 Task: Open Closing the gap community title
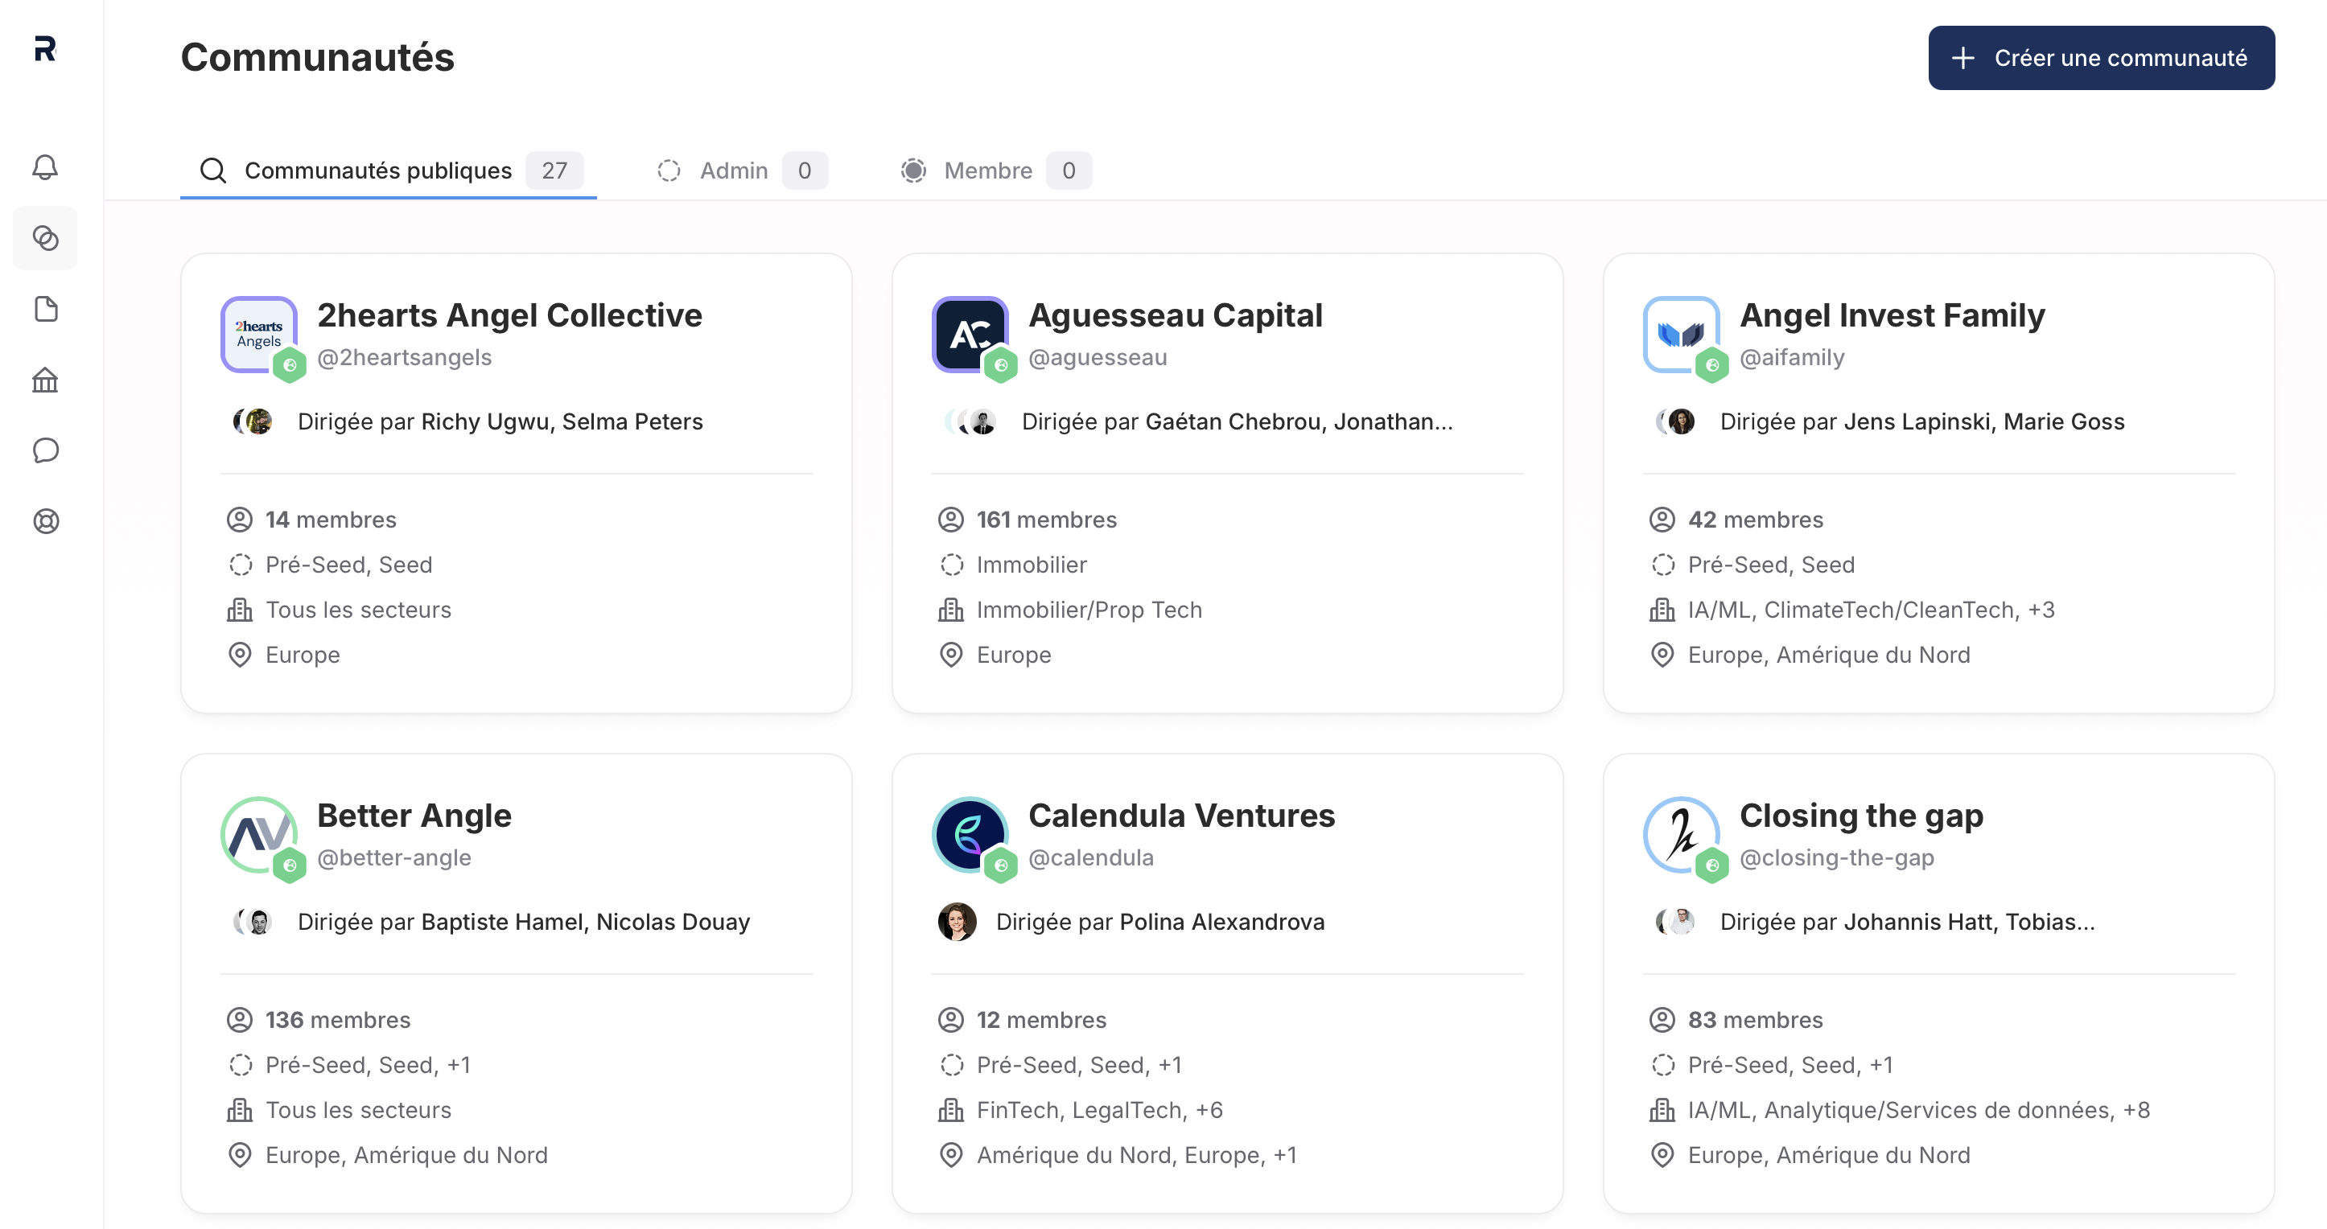(1861, 816)
